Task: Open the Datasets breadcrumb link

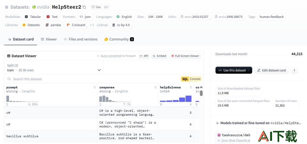Action: [20, 7]
